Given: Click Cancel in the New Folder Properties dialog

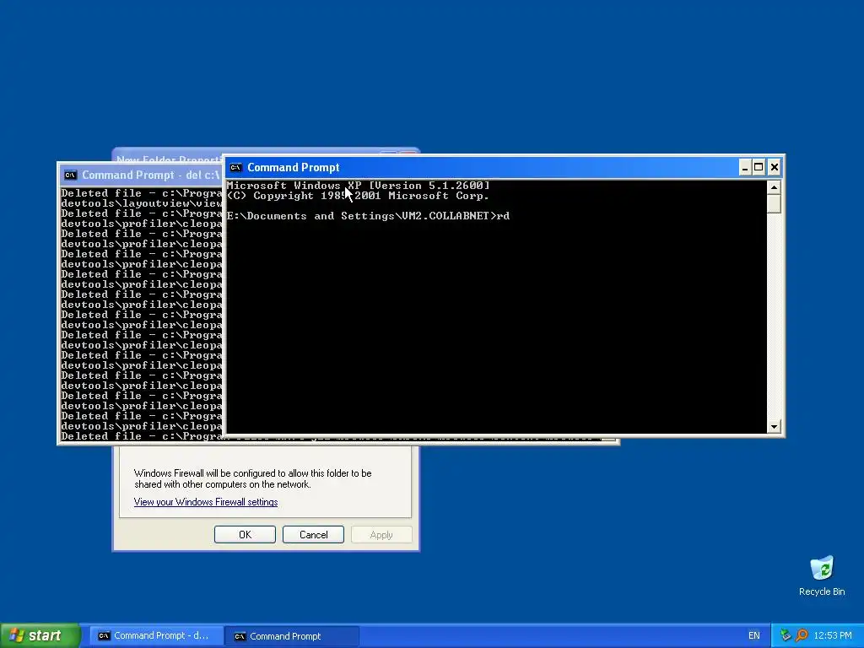Looking at the screenshot, I should point(313,534).
